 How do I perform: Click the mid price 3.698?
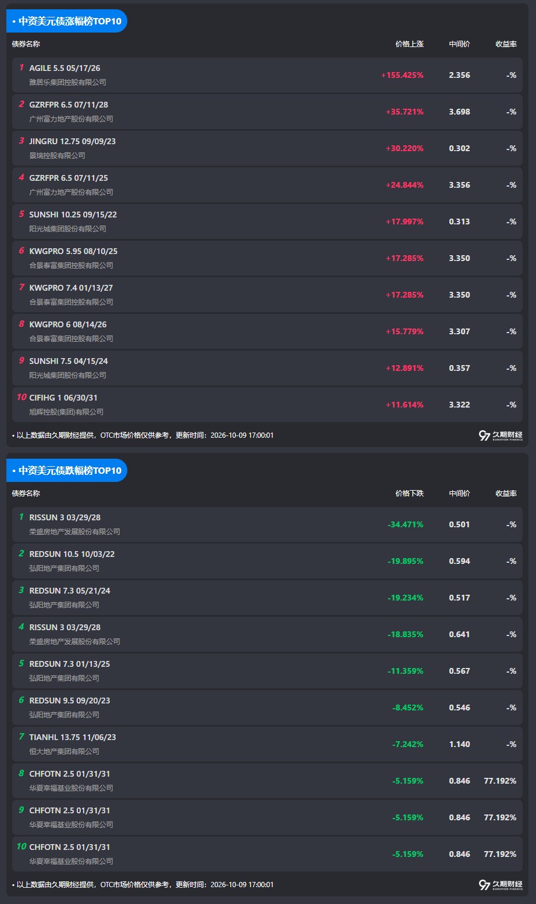459,112
